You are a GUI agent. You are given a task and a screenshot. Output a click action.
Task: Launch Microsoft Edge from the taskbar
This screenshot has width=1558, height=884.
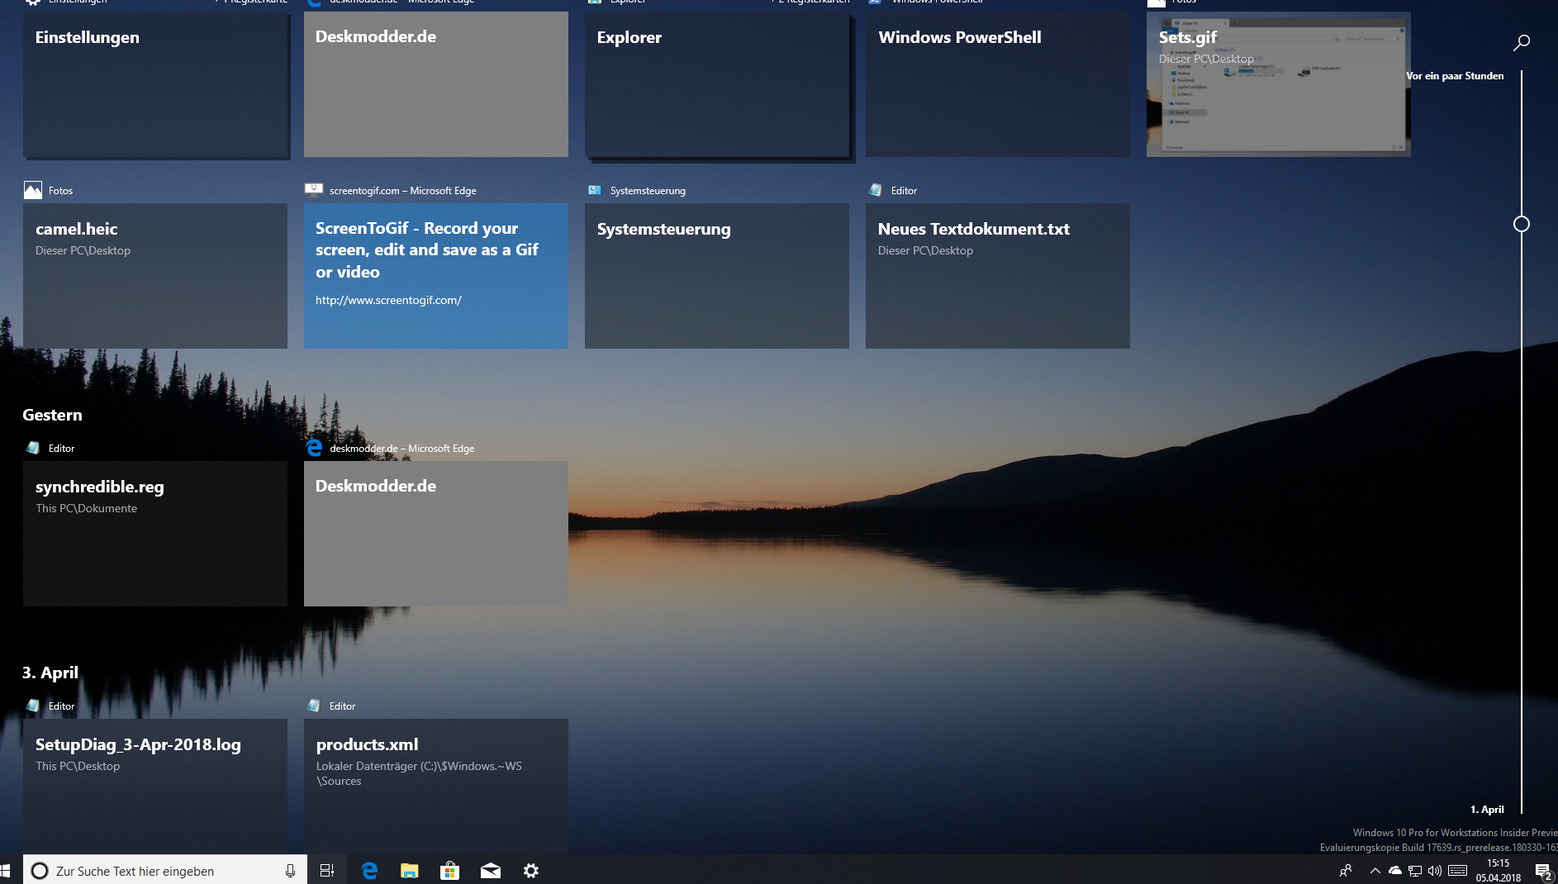pos(369,871)
